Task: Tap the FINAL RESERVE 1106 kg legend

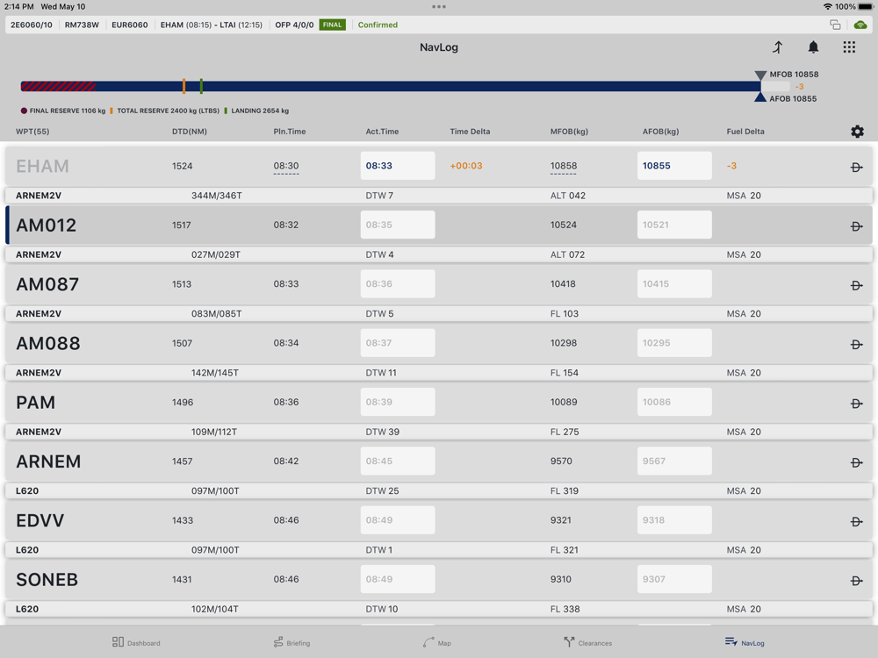Action: pyautogui.click(x=63, y=111)
